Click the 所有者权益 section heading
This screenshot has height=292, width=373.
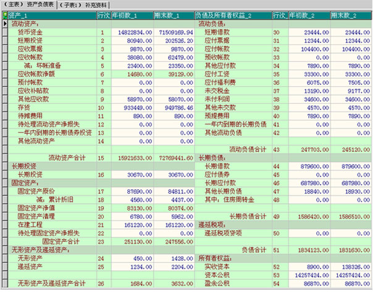(x=216, y=258)
